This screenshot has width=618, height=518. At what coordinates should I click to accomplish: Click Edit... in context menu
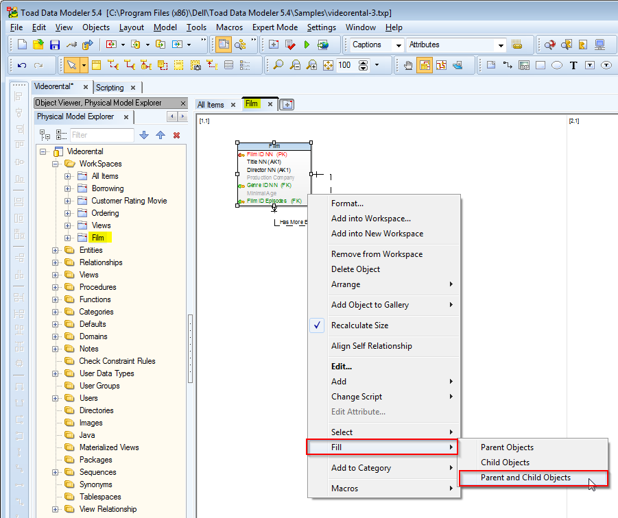384,367
